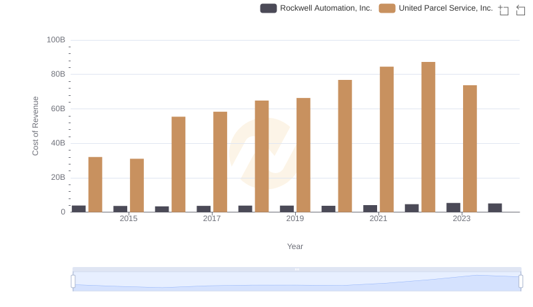Click the 2020 United Parcel Service bar

pyautogui.click(x=344, y=146)
